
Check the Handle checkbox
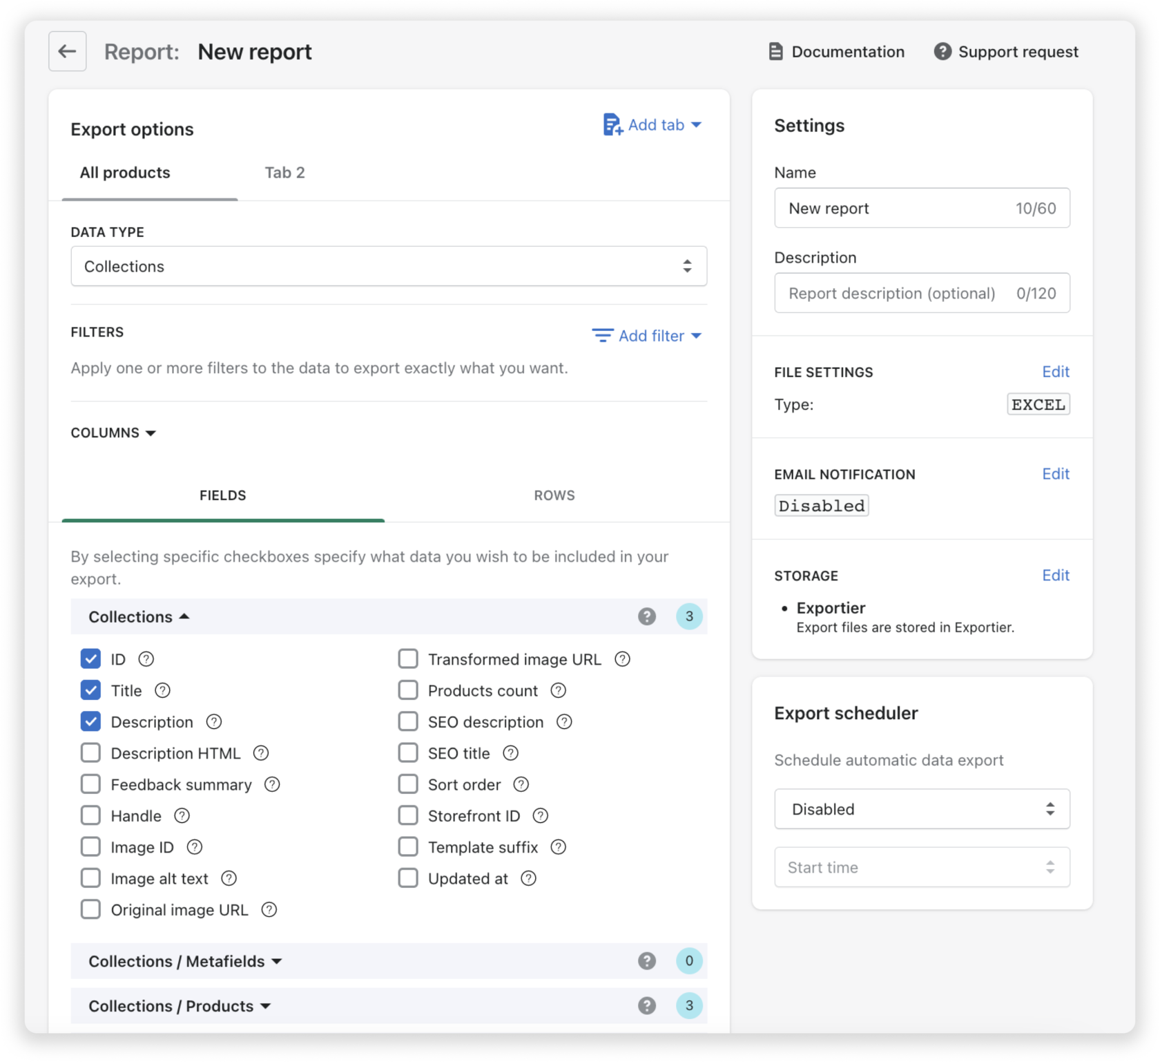(x=90, y=815)
